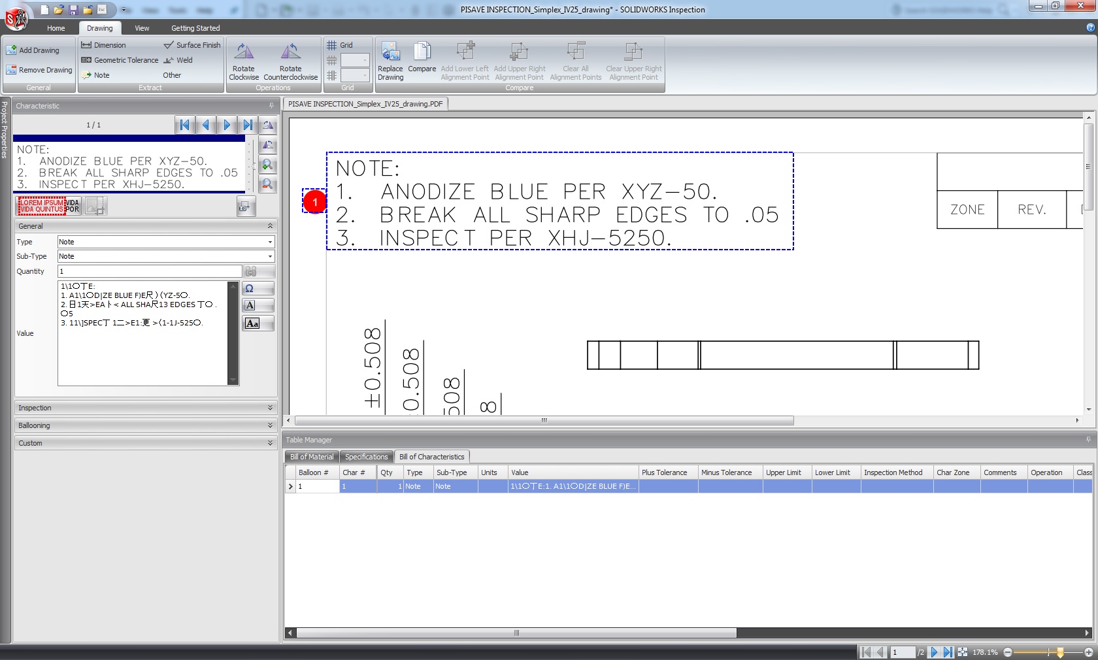
Task: Go to the next drawing page
Action: pyautogui.click(x=934, y=652)
